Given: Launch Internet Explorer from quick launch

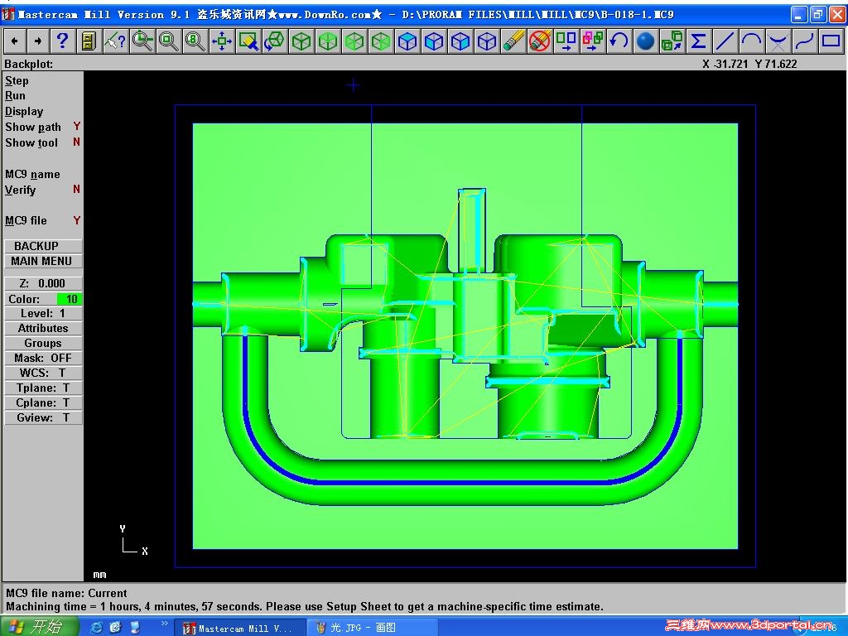Looking at the screenshot, I should pos(96,628).
